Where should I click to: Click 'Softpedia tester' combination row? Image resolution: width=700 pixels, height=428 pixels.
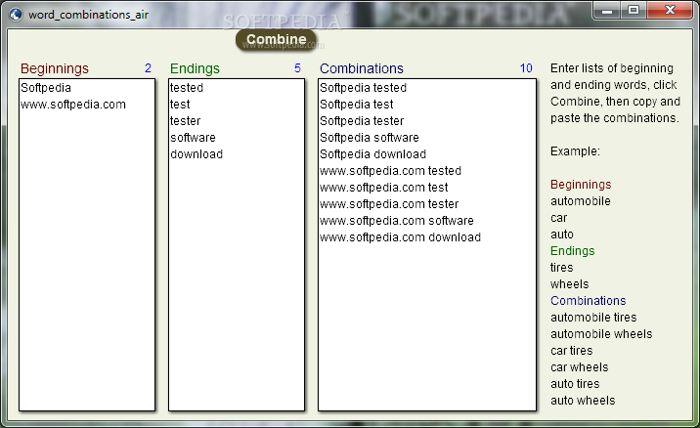pos(362,121)
